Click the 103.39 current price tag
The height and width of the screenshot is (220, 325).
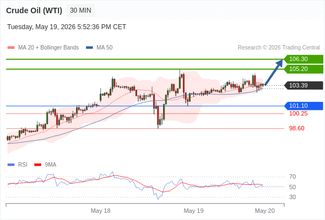click(x=304, y=85)
